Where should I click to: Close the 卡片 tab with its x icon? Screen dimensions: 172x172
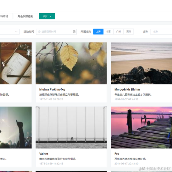(51, 16)
